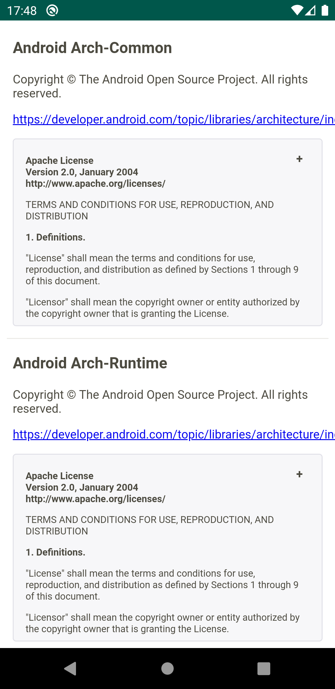335x689 pixels.
Task: Tap "Apache License" title in Arch-Common box
Action: (x=60, y=160)
